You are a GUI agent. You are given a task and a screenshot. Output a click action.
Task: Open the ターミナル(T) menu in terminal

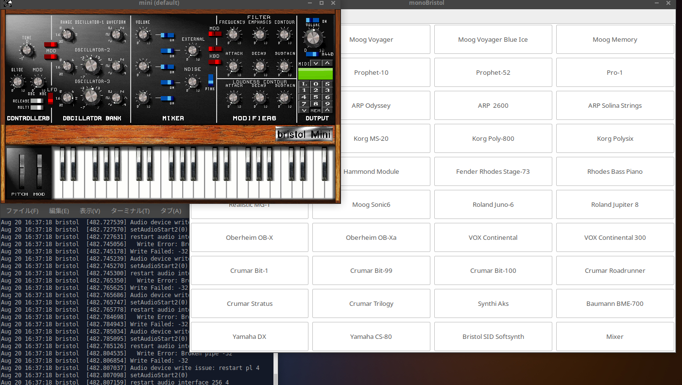(130, 211)
